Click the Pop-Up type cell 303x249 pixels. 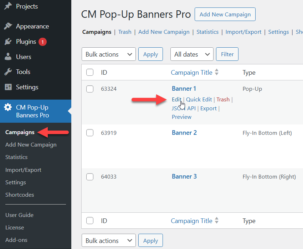pos(252,89)
